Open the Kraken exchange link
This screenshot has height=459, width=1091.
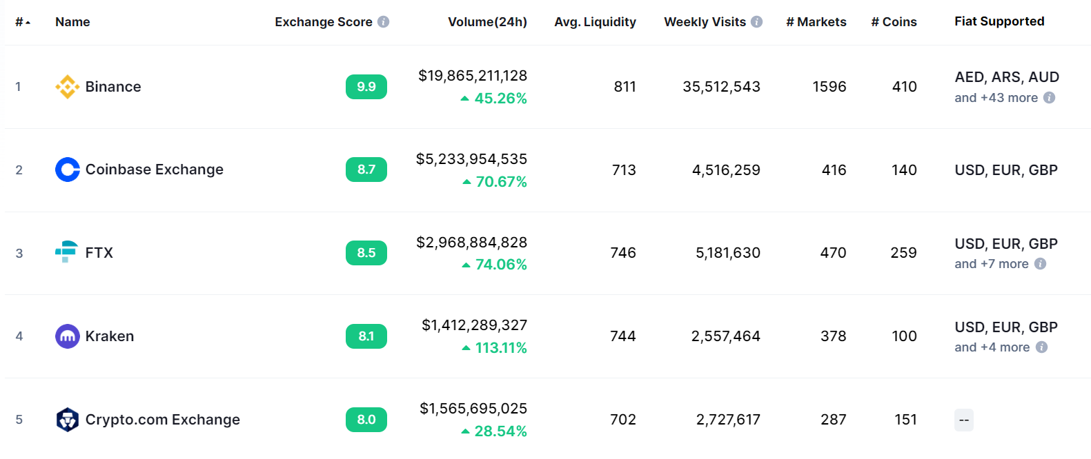pos(110,336)
